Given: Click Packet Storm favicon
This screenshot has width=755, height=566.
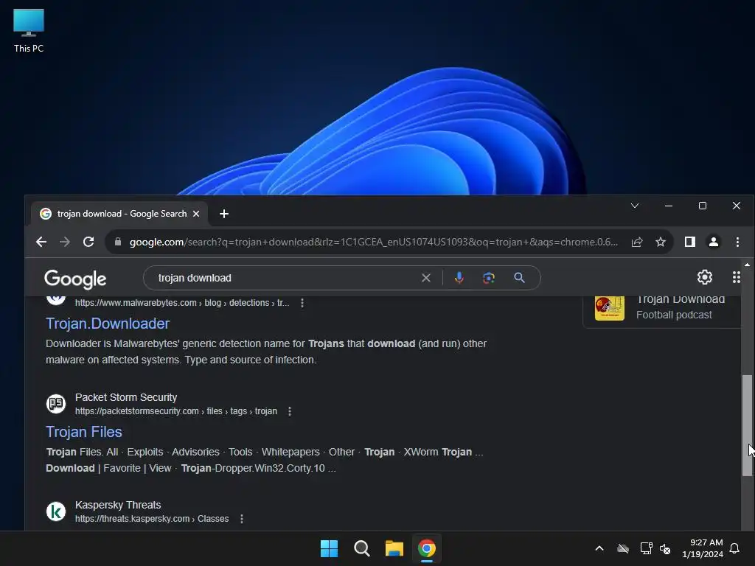Looking at the screenshot, I should click(x=56, y=403).
